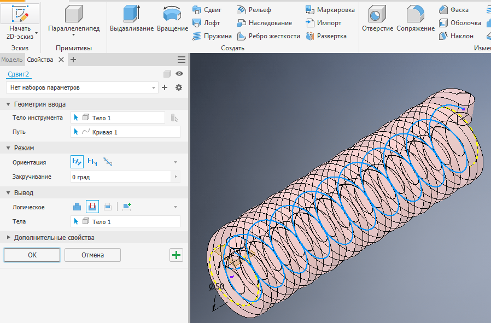This screenshot has height=323, width=491.
Task: Toggle the preview visibility eye icon
Action: (x=179, y=73)
